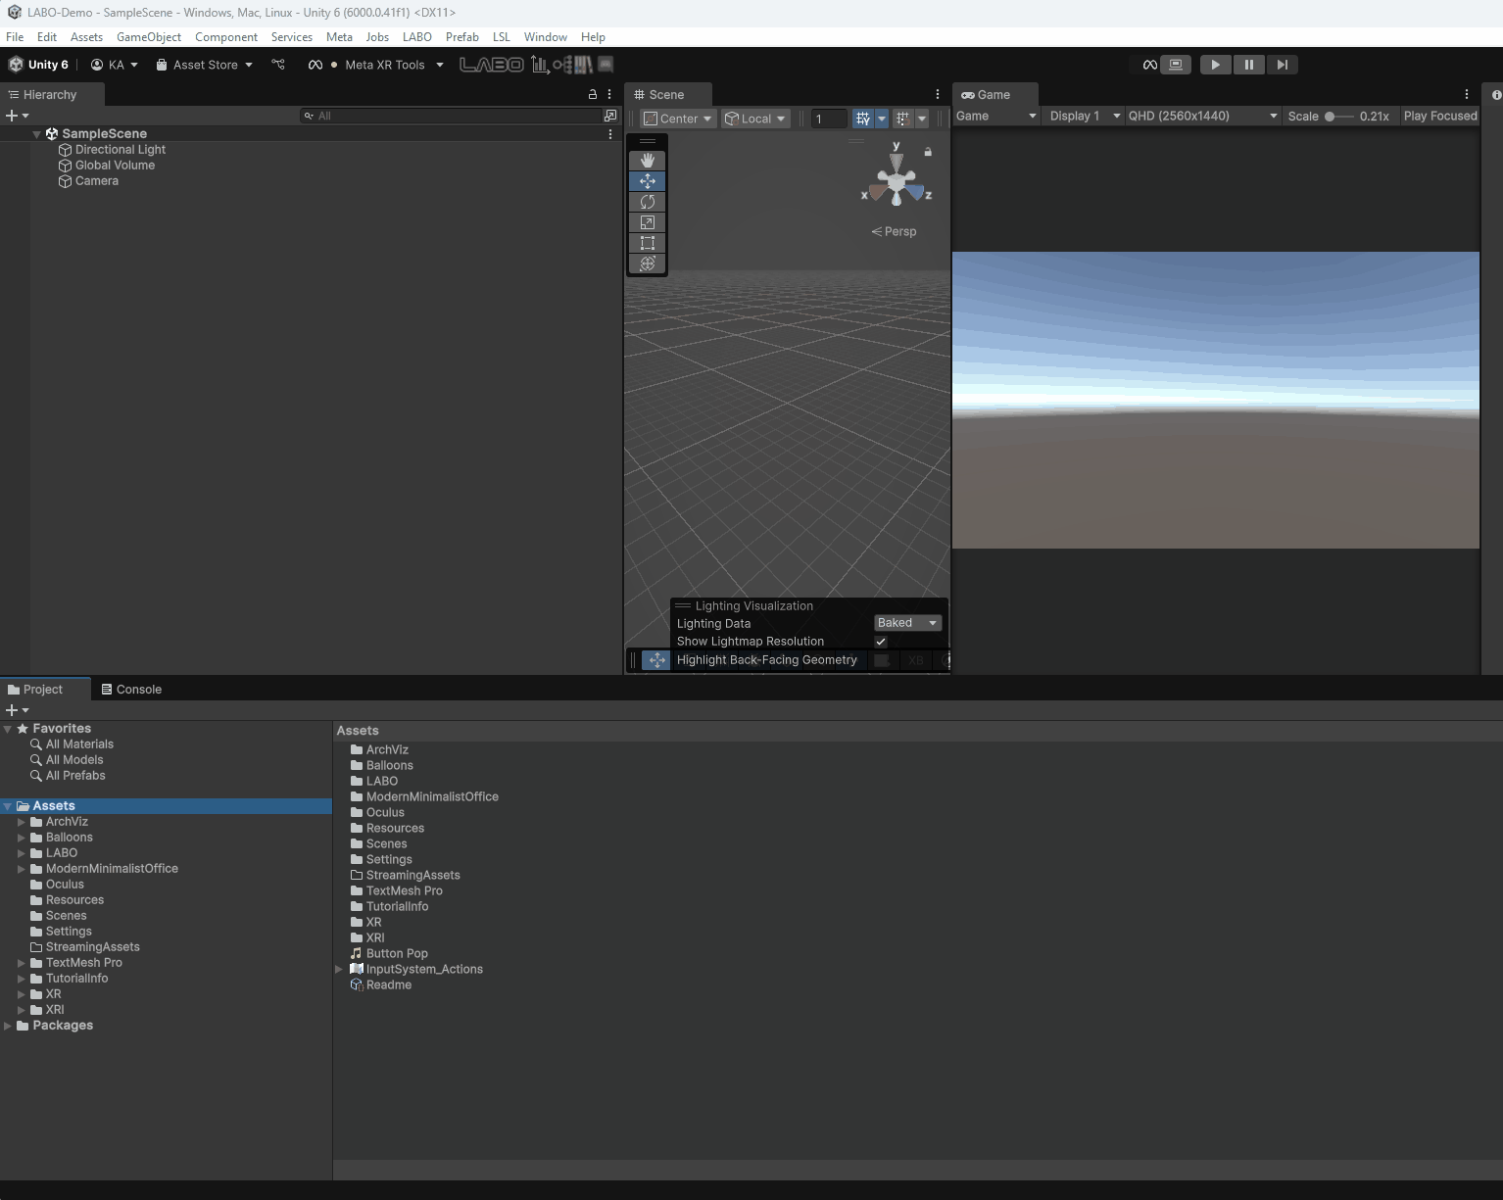
Task: Expand ArchViz folder in project tree
Action: (x=22, y=822)
